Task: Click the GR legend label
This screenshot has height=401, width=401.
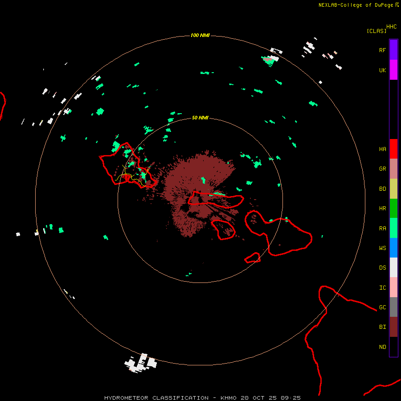Action: click(x=382, y=169)
